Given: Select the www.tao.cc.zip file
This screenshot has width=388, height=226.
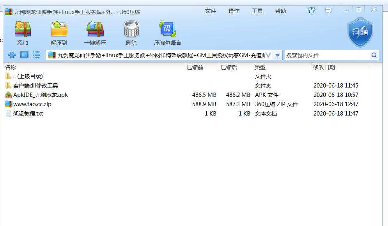Looking at the screenshot, I should click(x=32, y=104).
